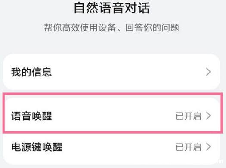Image resolution: width=226 pixels, height=168 pixels.
Task: Expand 我的信息 page via its chevron
Action: 208,72
